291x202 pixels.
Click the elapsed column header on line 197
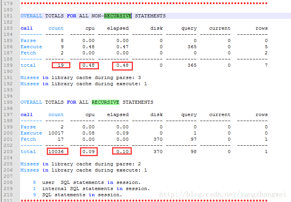click(118, 114)
